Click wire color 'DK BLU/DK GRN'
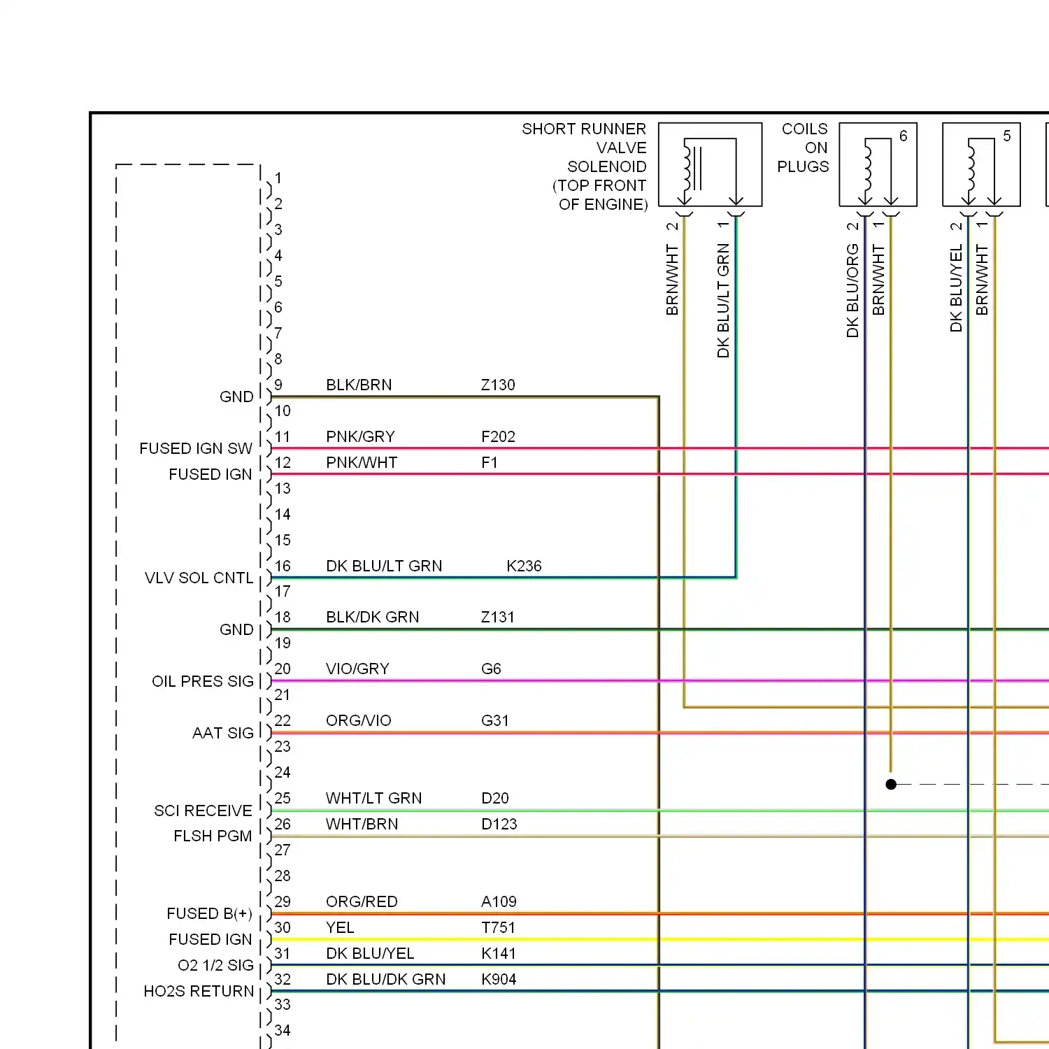Image resolution: width=1049 pixels, height=1049 pixels. [385, 979]
